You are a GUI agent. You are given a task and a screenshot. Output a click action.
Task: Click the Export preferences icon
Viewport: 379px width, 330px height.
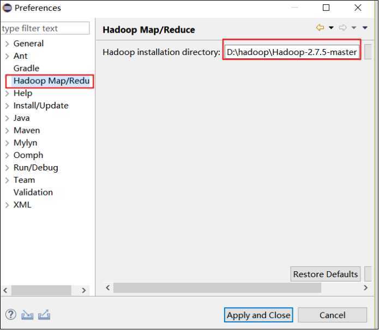(44, 315)
